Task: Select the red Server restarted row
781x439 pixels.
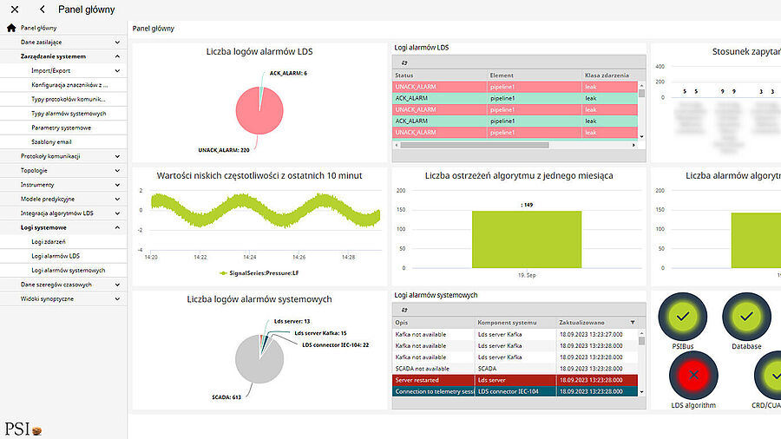Action: pos(515,380)
